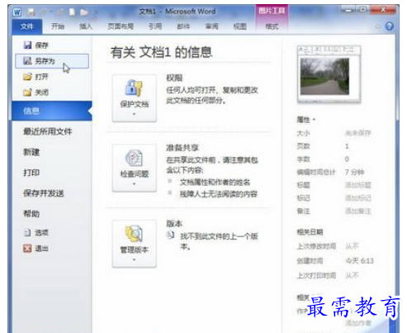This screenshot has width=407, height=333.
Task: Open the 文件 tab
Action: coord(27,26)
